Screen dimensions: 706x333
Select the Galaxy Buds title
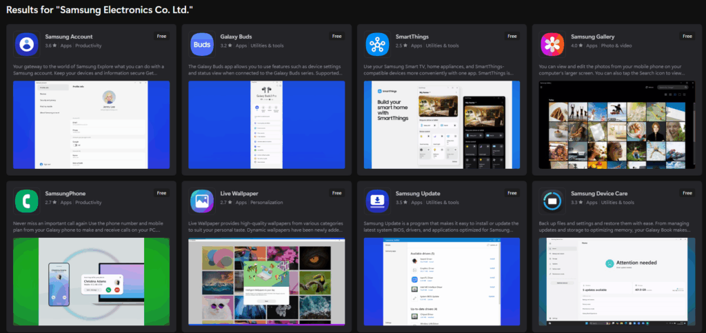click(x=236, y=37)
